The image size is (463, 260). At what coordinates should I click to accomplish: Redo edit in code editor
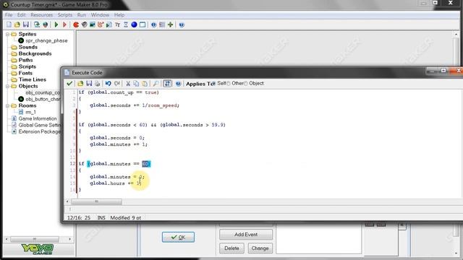117,84
